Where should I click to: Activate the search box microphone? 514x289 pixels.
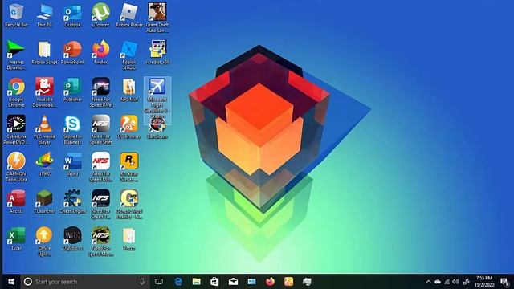[x=142, y=282]
